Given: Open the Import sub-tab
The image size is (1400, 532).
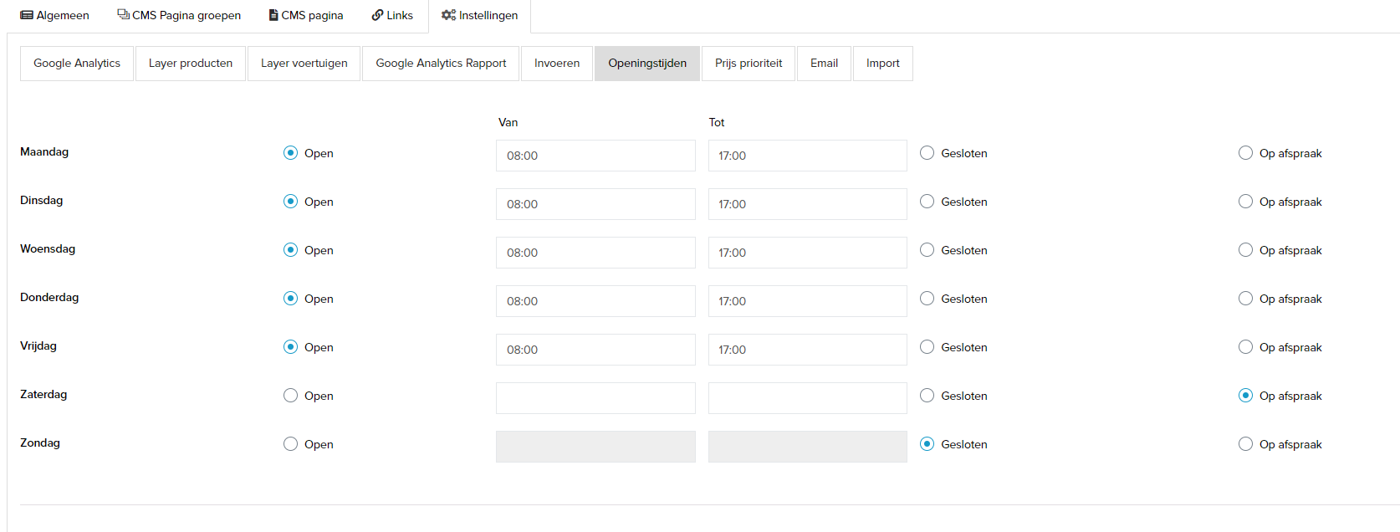Looking at the screenshot, I should 882,64.
